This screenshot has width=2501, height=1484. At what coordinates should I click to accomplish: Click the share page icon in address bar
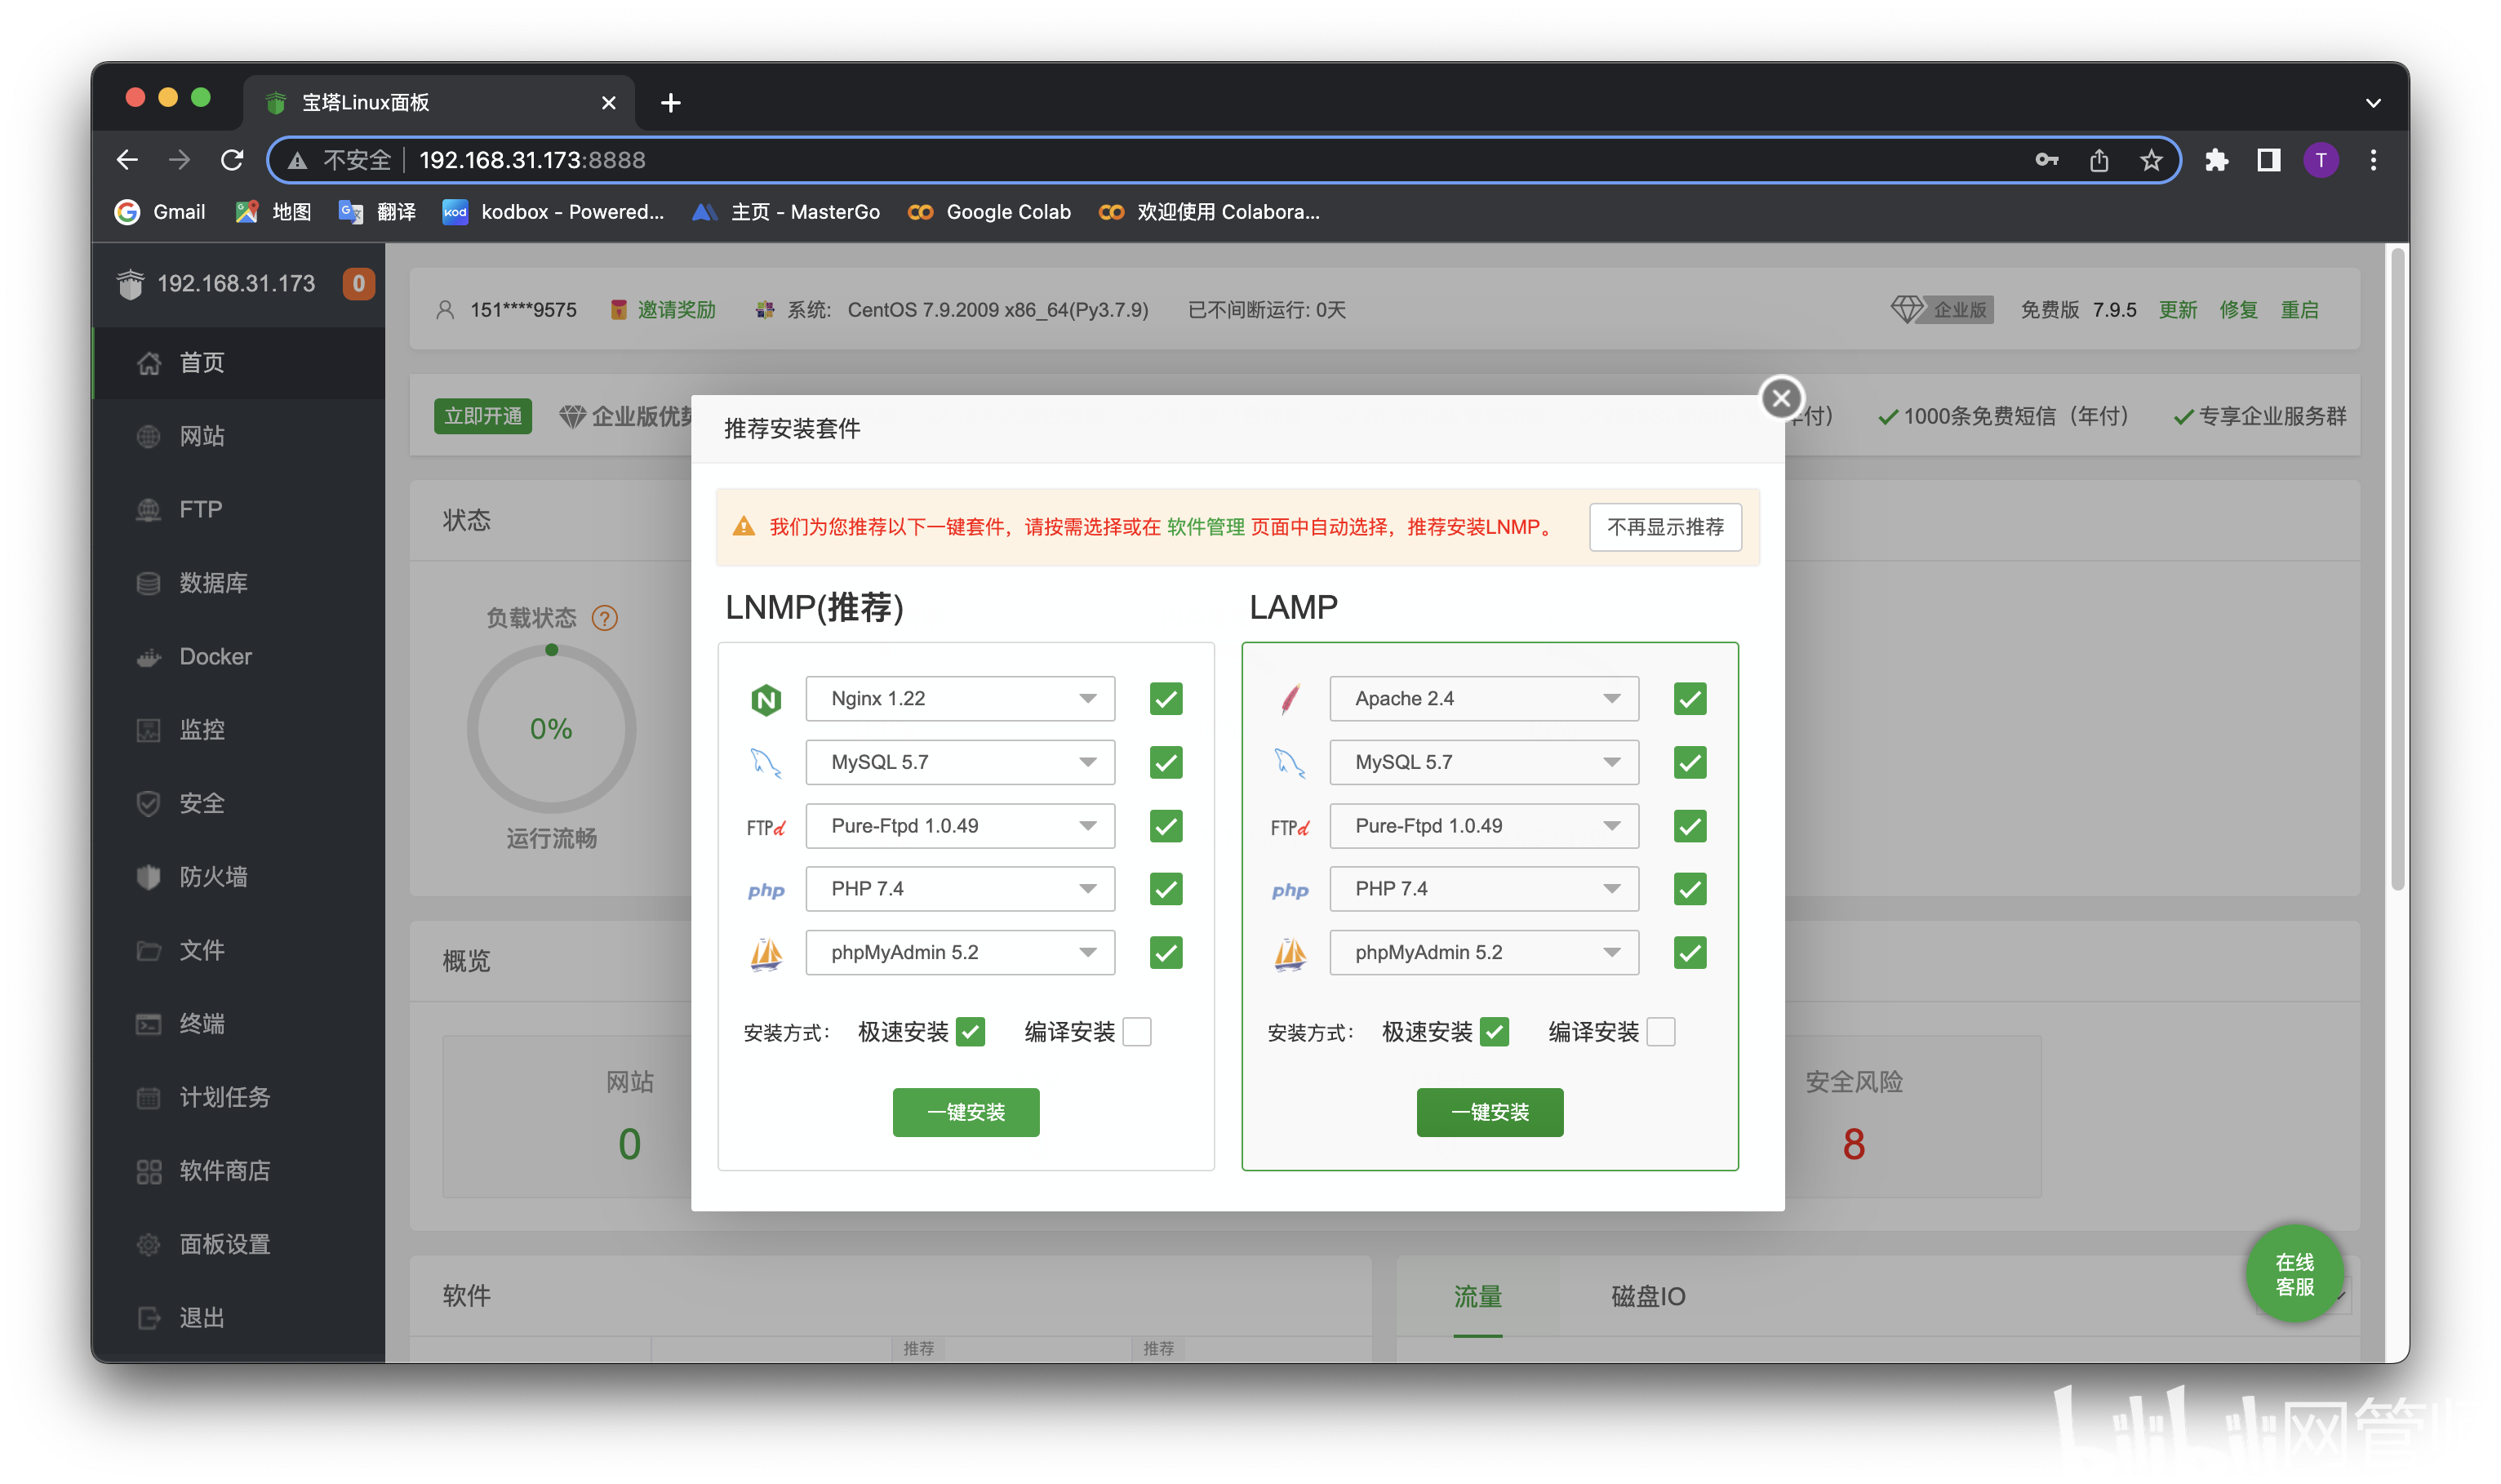[2099, 160]
